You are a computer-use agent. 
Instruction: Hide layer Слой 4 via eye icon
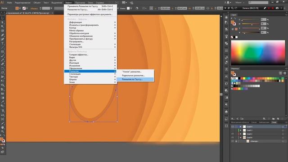[233, 127]
